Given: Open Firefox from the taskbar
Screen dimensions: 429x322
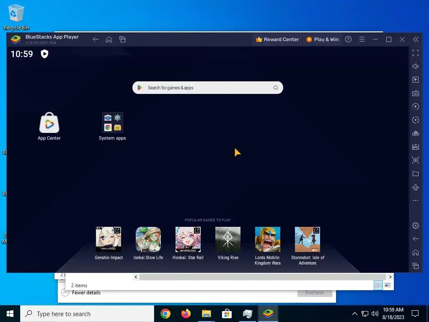Looking at the screenshot, I should pyautogui.click(x=186, y=314).
